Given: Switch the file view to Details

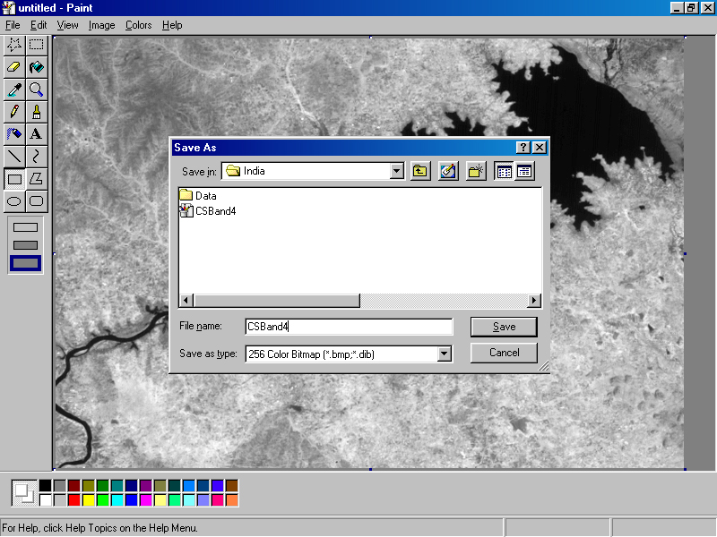Looking at the screenshot, I should pos(524,171).
